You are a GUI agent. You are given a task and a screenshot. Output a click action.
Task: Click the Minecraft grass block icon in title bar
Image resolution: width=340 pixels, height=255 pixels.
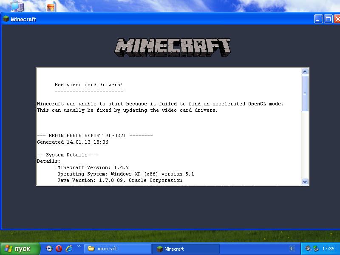tap(6, 19)
